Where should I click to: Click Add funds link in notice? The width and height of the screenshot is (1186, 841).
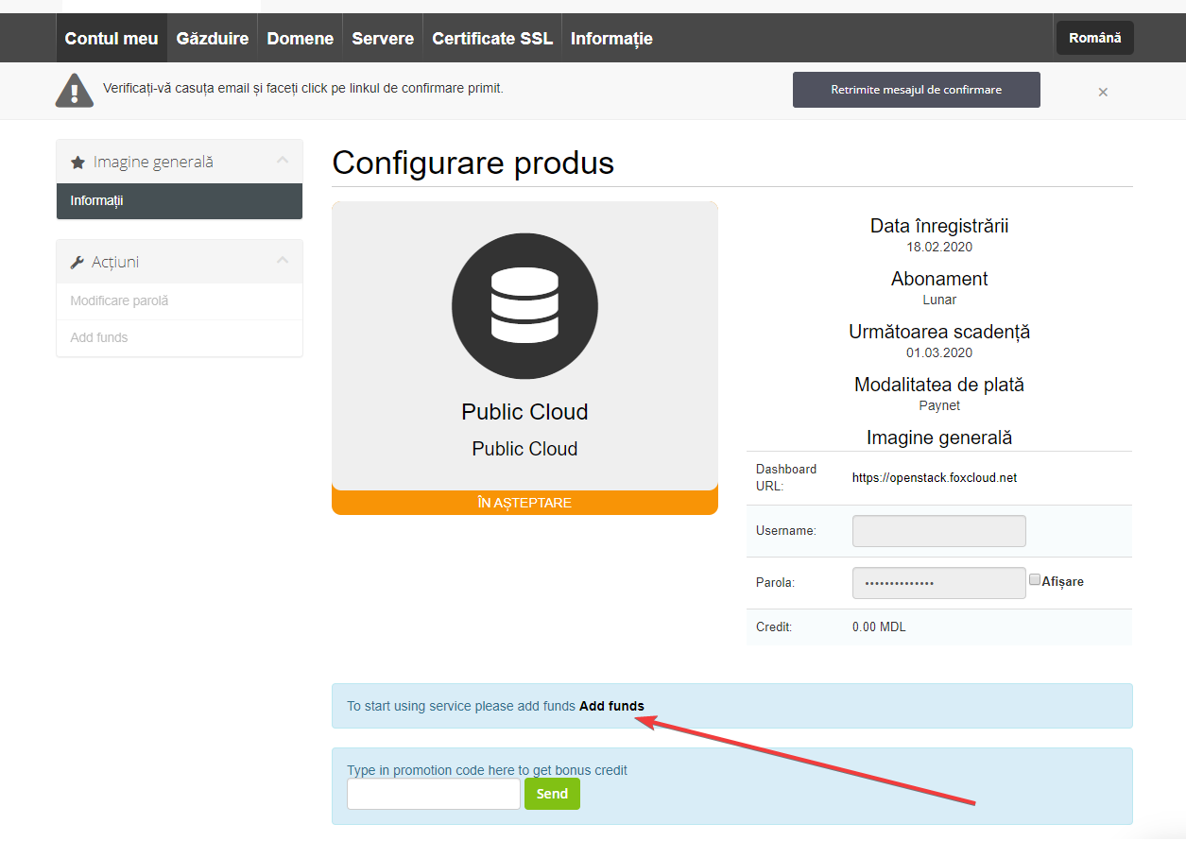611,706
